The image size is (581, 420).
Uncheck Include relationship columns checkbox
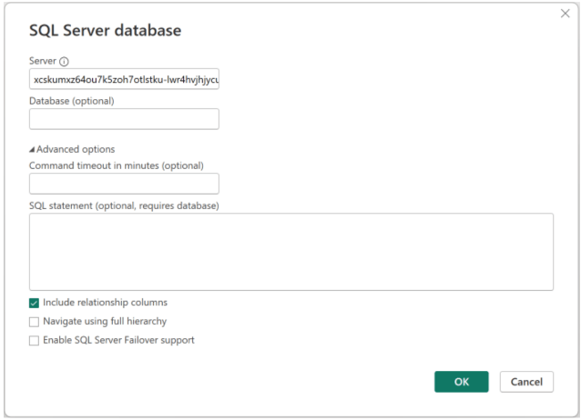[35, 303]
